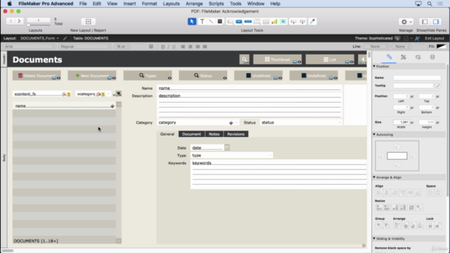Viewport: 450px width, 253px height.
Task: Click the Unlock objects icon
Action: tap(437, 226)
